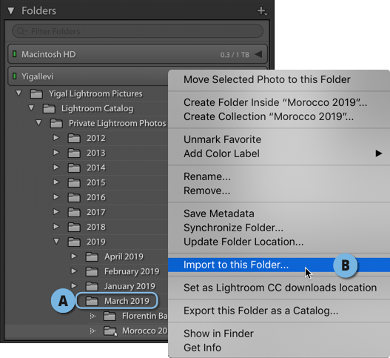Expand the April 2019 folder
This screenshot has width=390, height=358.
(74, 256)
